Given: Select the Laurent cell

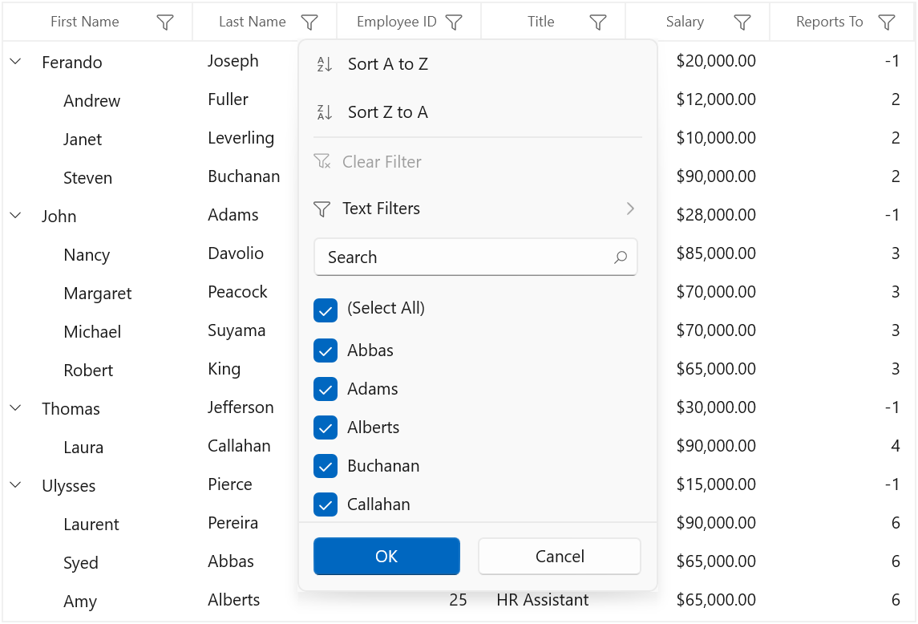Looking at the screenshot, I should pyautogui.click(x=91, y=525).
